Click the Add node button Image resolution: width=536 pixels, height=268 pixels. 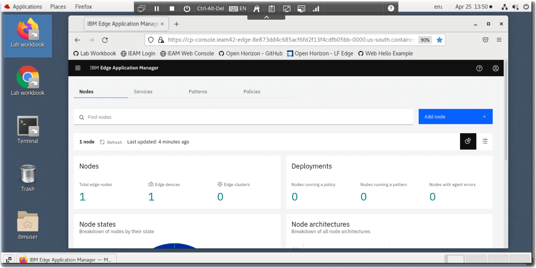click(455, 116)
